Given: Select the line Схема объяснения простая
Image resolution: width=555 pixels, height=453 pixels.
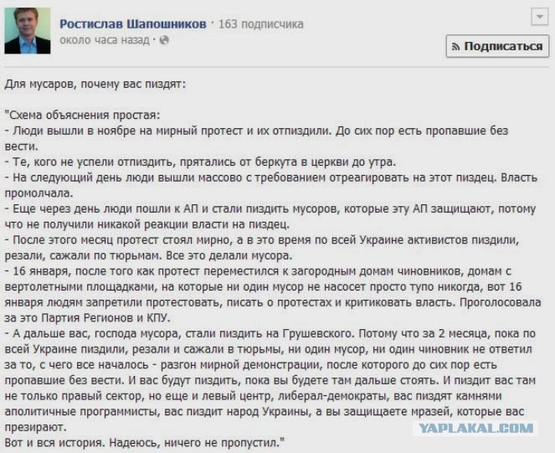Looking at the screenshot, I should pos(83,115).
